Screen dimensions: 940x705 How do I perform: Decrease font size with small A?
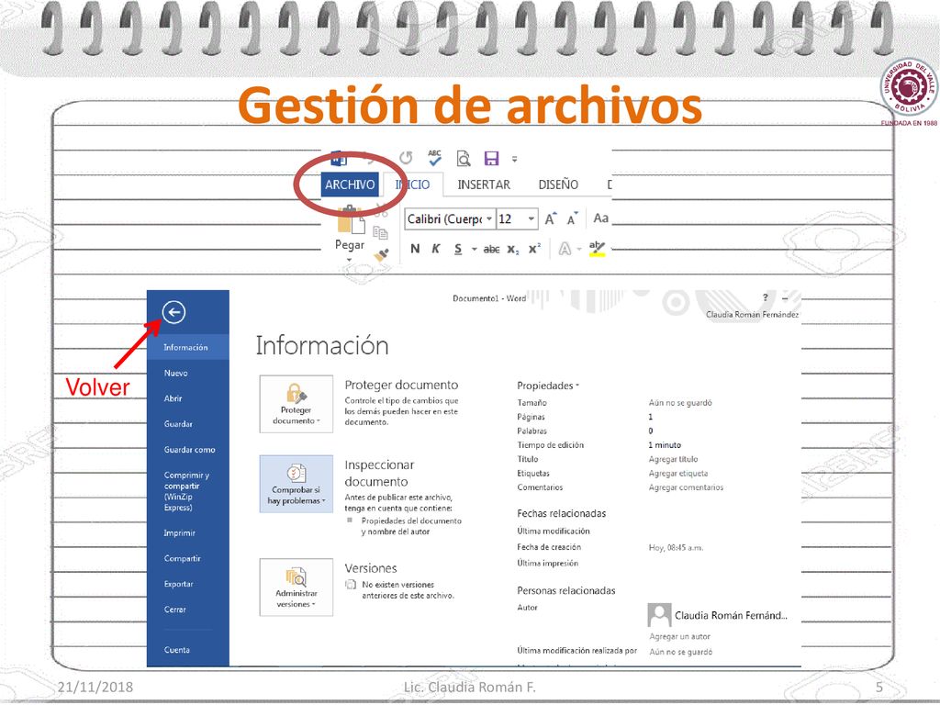(x=573, y=218)
